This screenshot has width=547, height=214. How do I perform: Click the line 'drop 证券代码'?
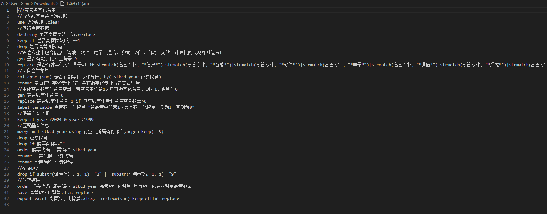[32, 138]
